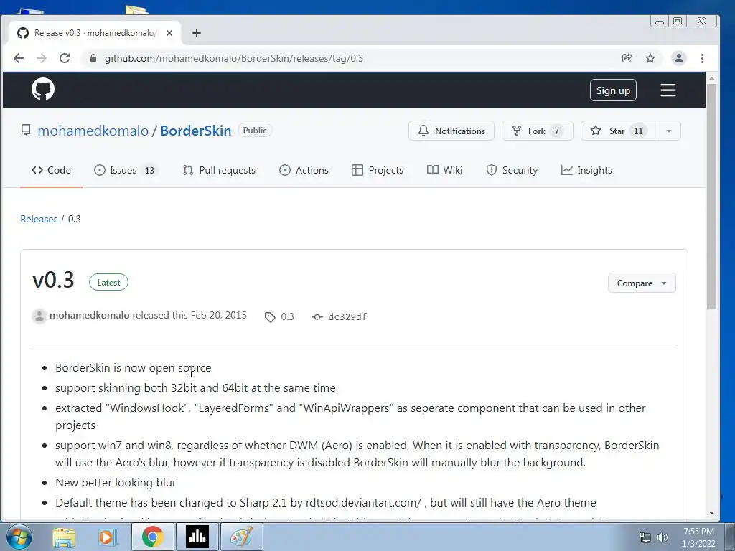The height and width of the screenshot is (551, 735).
Task: Click the Chrome taskbar icon
Action: pyautogui.click(x=152, y=537)
